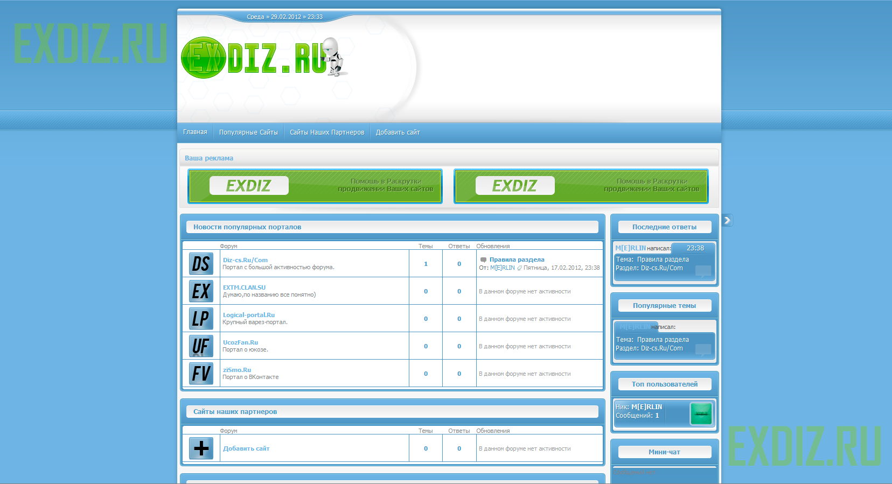Screen dimensions: 892x484
Task: Open the Популярные Сайты menu item
Action: [x=248, y=132]
